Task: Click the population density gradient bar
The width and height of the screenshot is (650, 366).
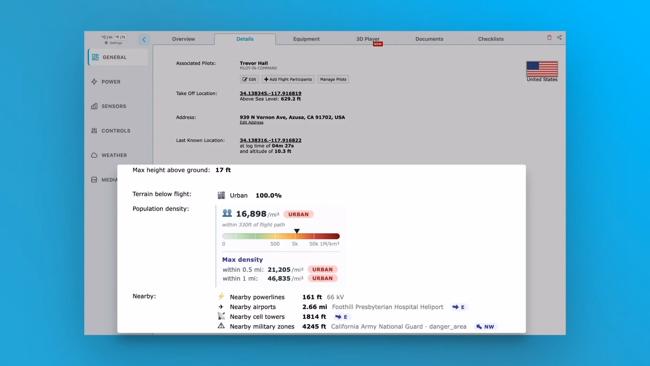Action: (281, 236)
